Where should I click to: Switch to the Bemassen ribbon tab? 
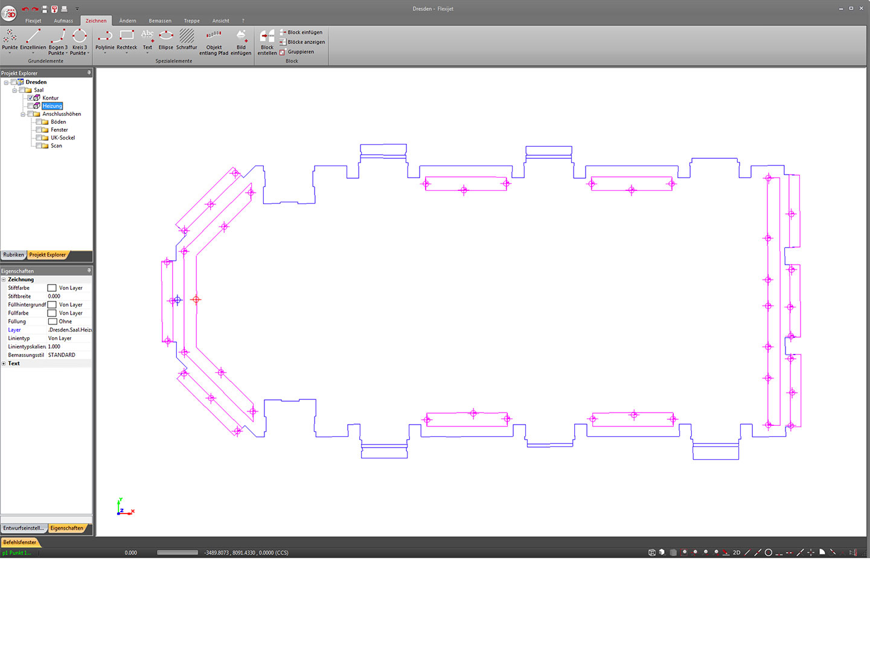[160, 21]
